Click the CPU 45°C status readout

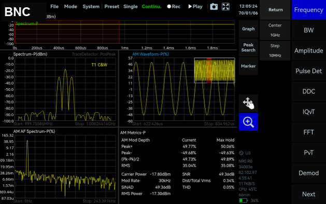pos(248,189)
